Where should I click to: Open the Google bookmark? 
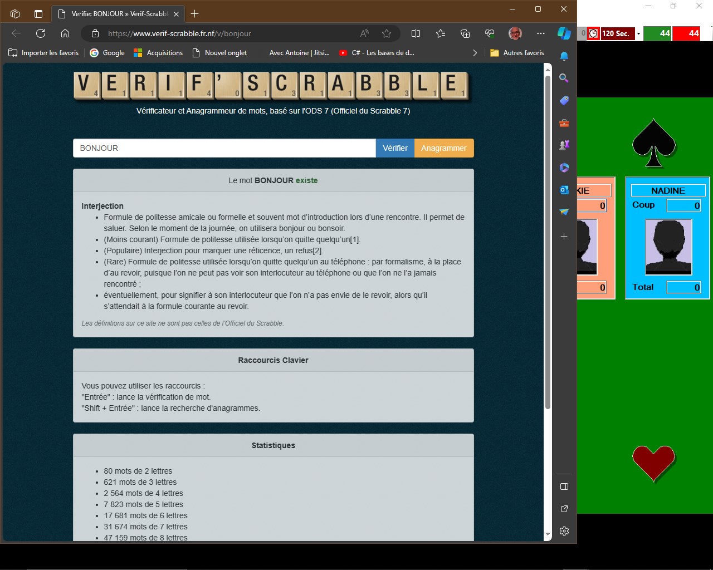coord(107,53)
